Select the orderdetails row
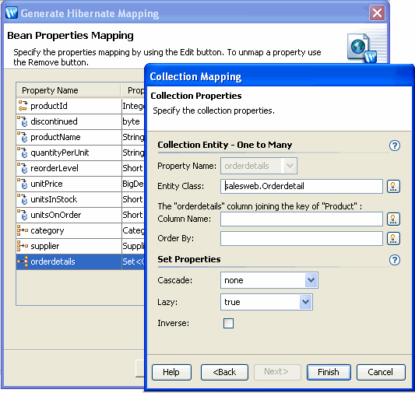The width and height of the screenshot is (415, 393). (x=80, y=261)
